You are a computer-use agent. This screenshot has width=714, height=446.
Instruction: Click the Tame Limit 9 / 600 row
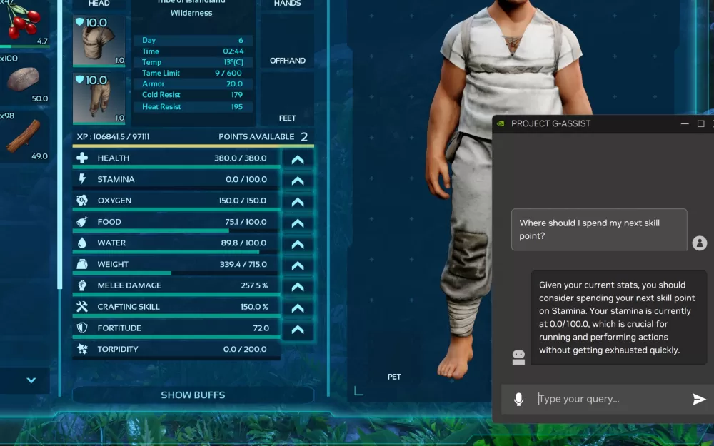[193, 73]
